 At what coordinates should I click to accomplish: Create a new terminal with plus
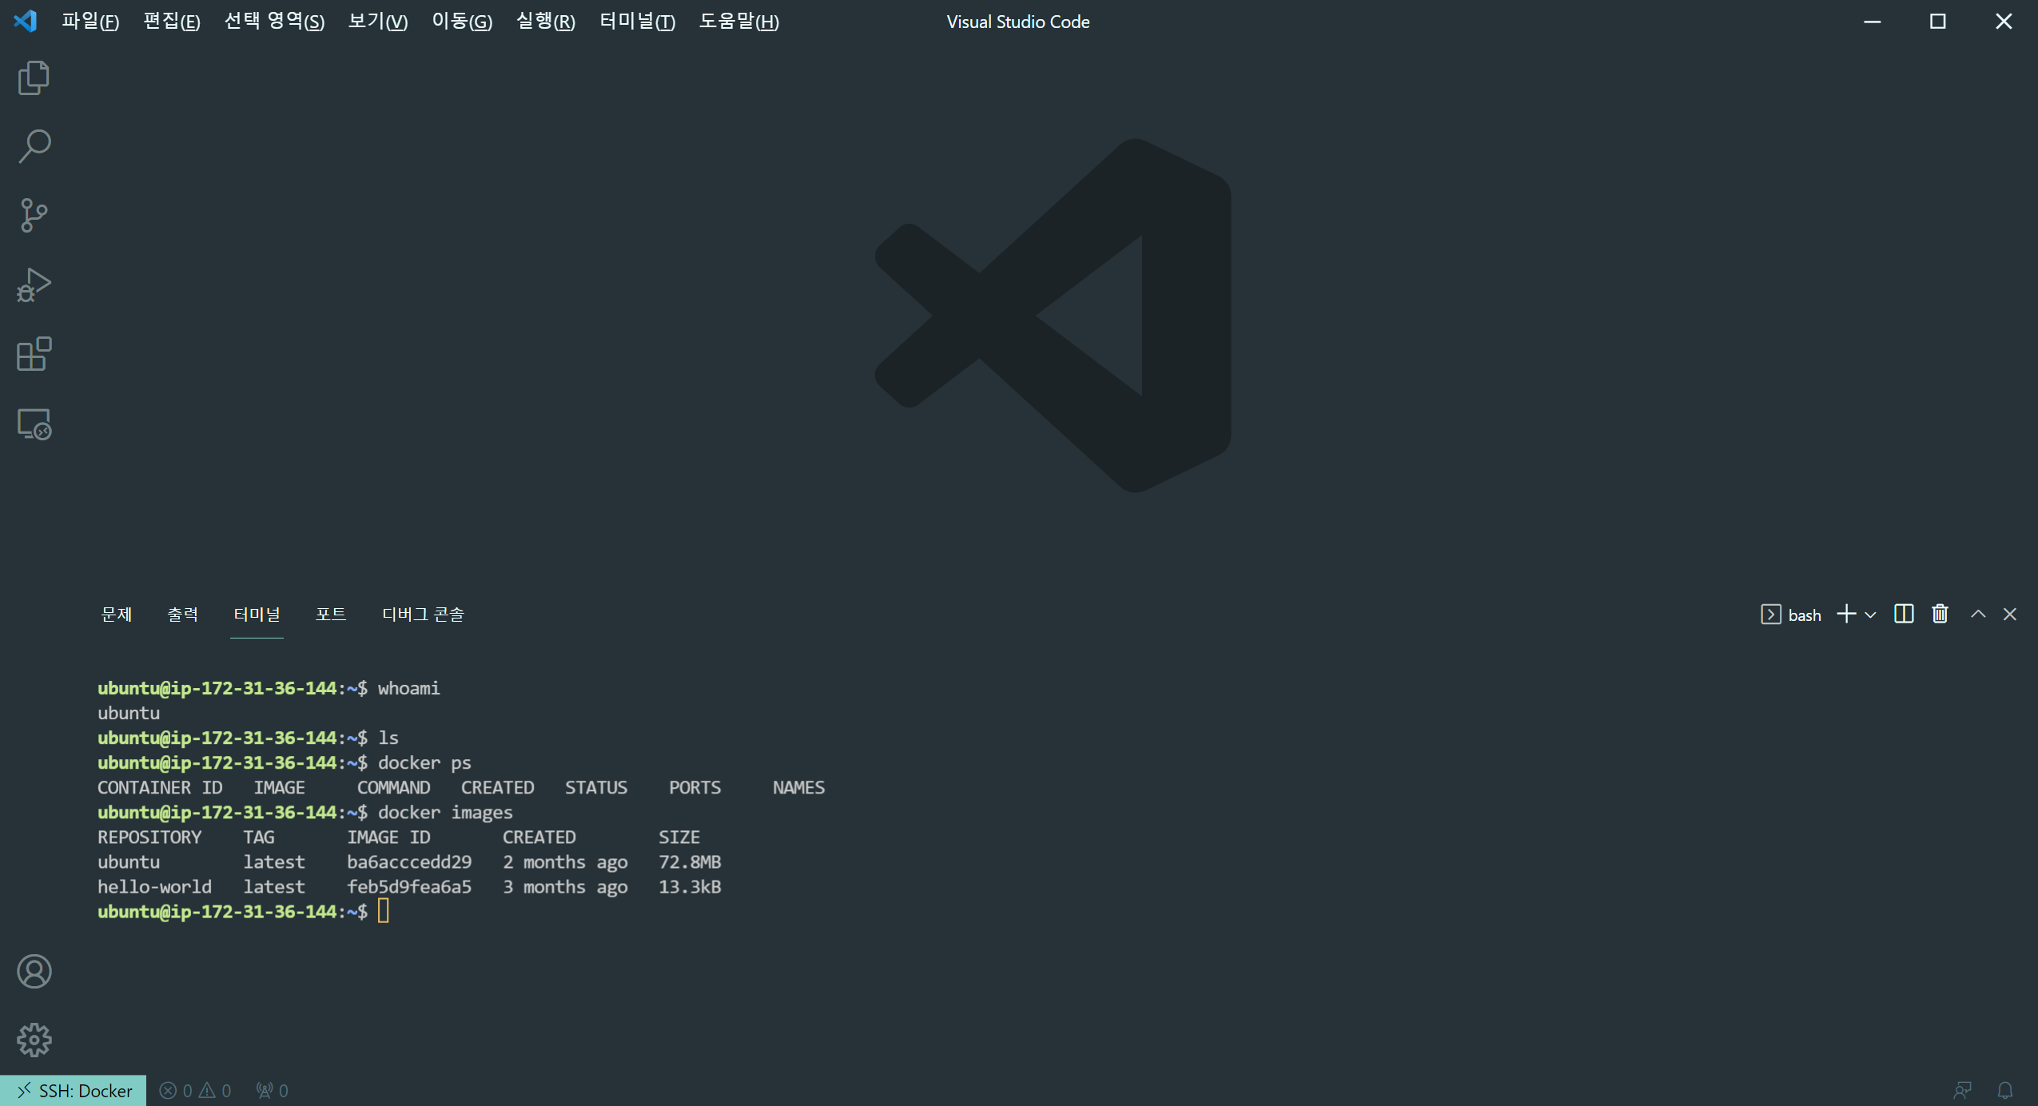pos(1846,614)
